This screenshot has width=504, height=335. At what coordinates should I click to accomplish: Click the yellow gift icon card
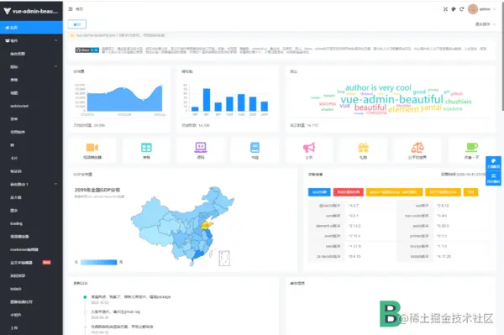[x=363, y=150]
